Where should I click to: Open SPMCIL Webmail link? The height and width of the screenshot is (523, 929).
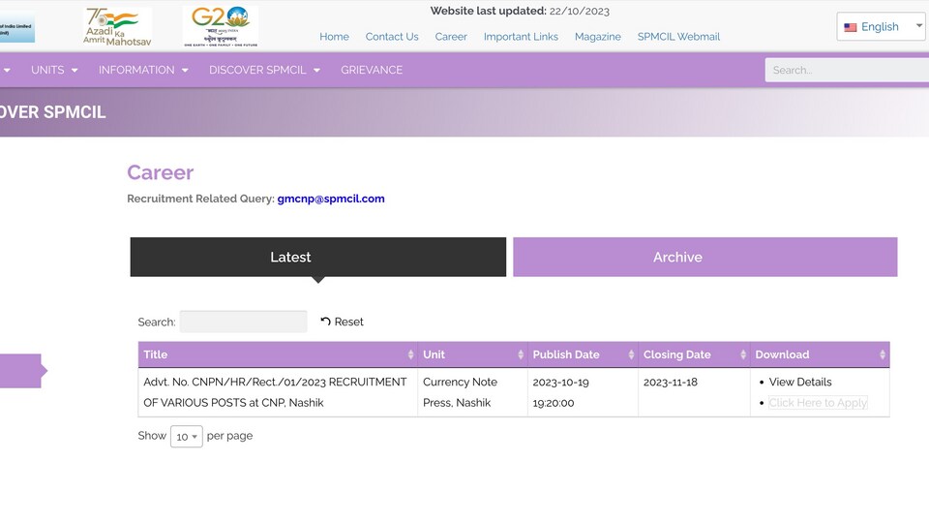pyautogui.click(x=678, y=37)
